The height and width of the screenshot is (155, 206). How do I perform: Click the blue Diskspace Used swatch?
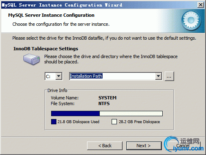coord(54,121)
